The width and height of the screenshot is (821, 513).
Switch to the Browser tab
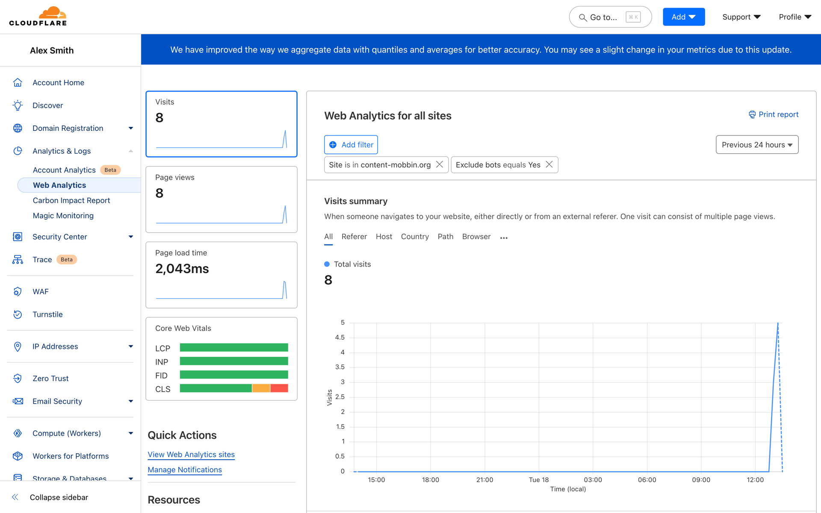[x=476, y=237]
